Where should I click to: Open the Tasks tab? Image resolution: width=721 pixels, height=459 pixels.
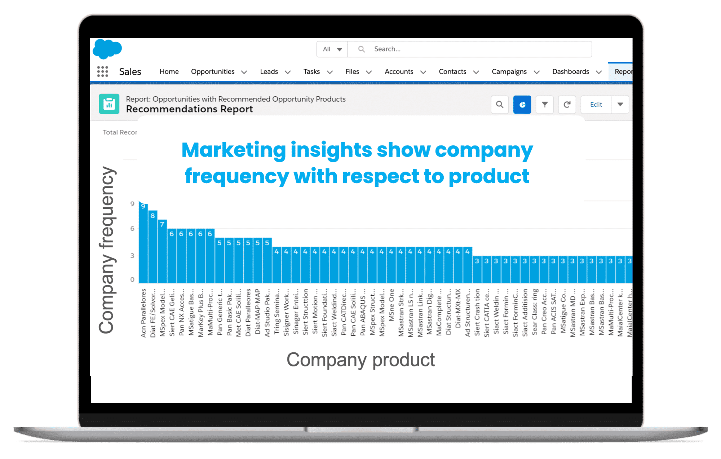311,71
